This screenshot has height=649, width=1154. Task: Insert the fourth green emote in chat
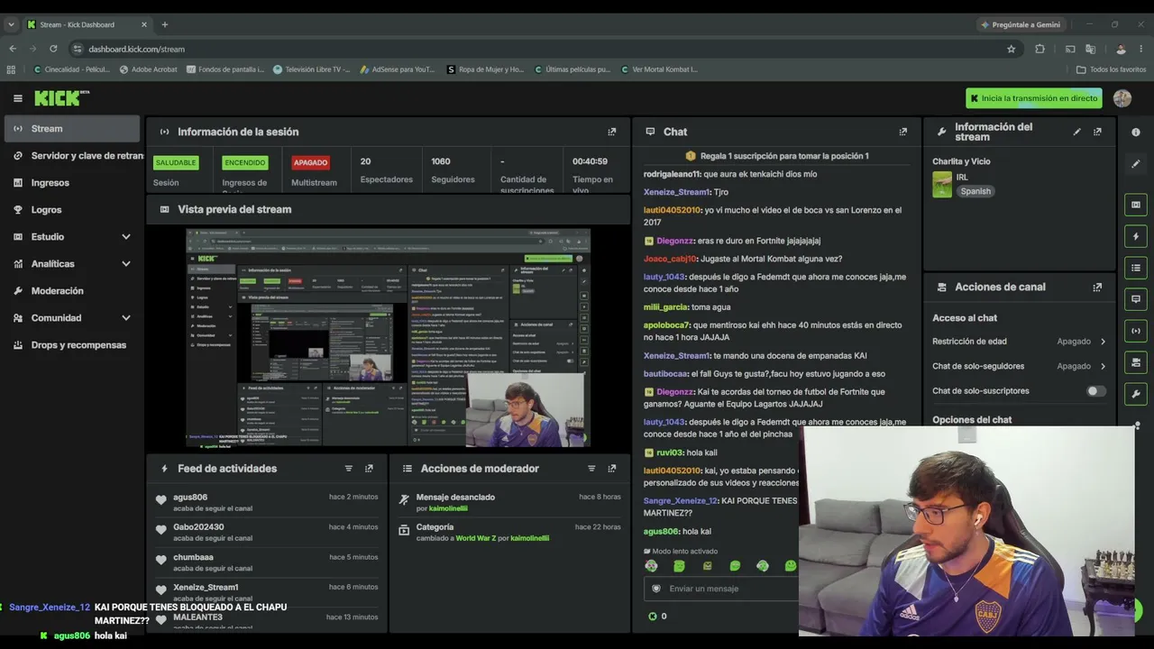click(x=735, y=566)
